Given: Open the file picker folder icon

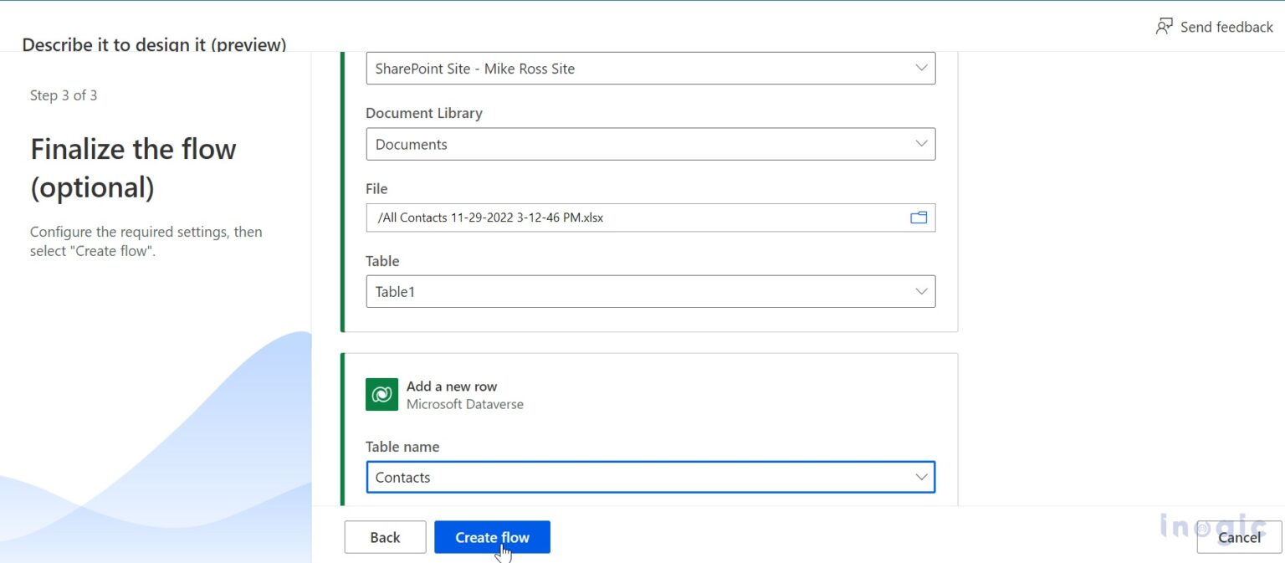Looking at the screenshot, I should pyautogui.click(x=919, y=218).
